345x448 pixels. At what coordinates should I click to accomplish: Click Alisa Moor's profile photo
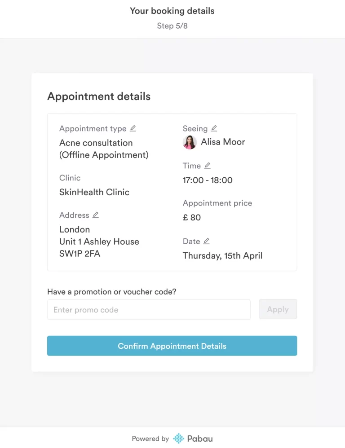190,142
